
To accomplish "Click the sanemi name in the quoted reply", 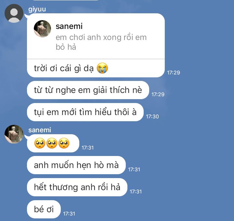I will (69, 26).
